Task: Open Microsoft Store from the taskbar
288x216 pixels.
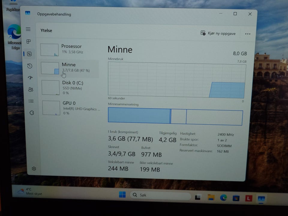Action: [x=236, y=198]
